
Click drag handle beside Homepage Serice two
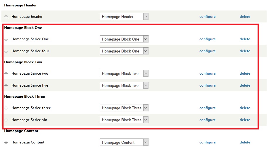point(6,74)
